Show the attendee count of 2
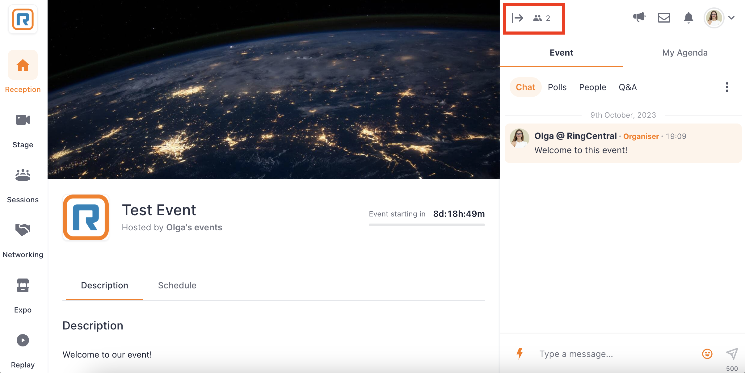Image resolution: width=745 pixels, height=373 pixels. coord(542,18)
